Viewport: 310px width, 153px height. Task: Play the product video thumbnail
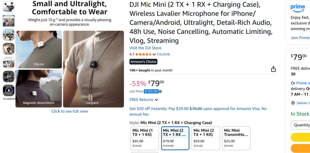pos(8,90)
